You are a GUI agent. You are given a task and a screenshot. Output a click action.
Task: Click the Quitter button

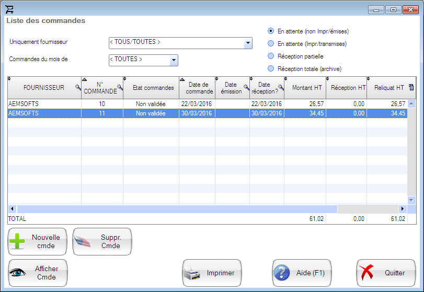click(x=386, y=273)
